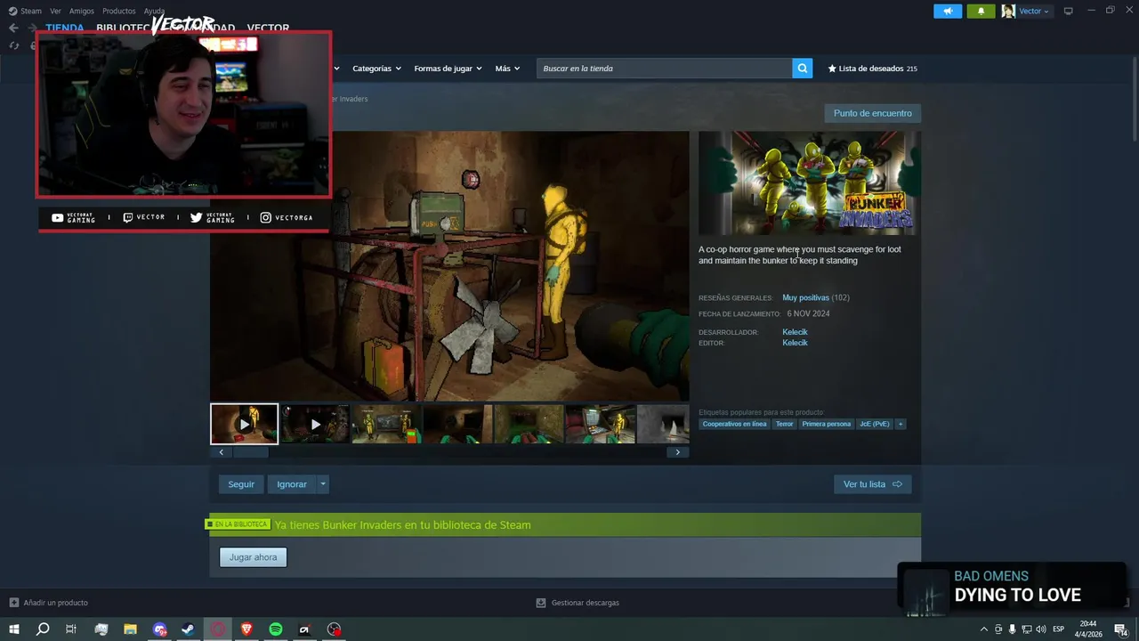Click the Punto de encuentro button
The height and width of the screenshot is (641, 1139).
[872, 113]
